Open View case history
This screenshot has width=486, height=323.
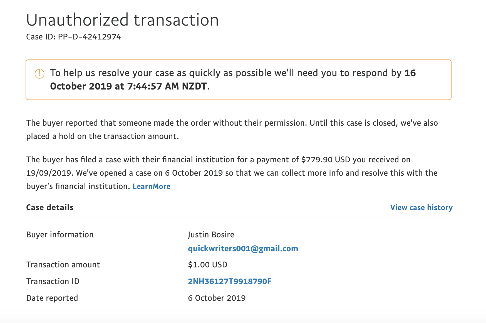[421, 208]
